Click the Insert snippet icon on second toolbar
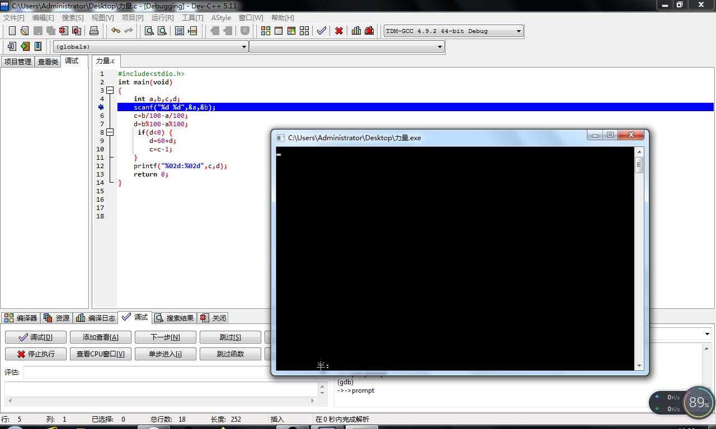Screen dimensions: 716x429 pos(12,46)
